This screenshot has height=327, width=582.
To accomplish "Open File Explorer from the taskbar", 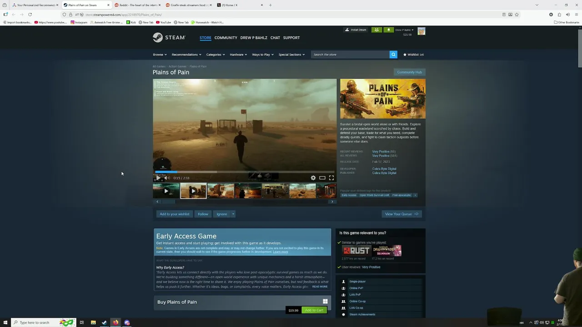I will [x=93, y=322].
